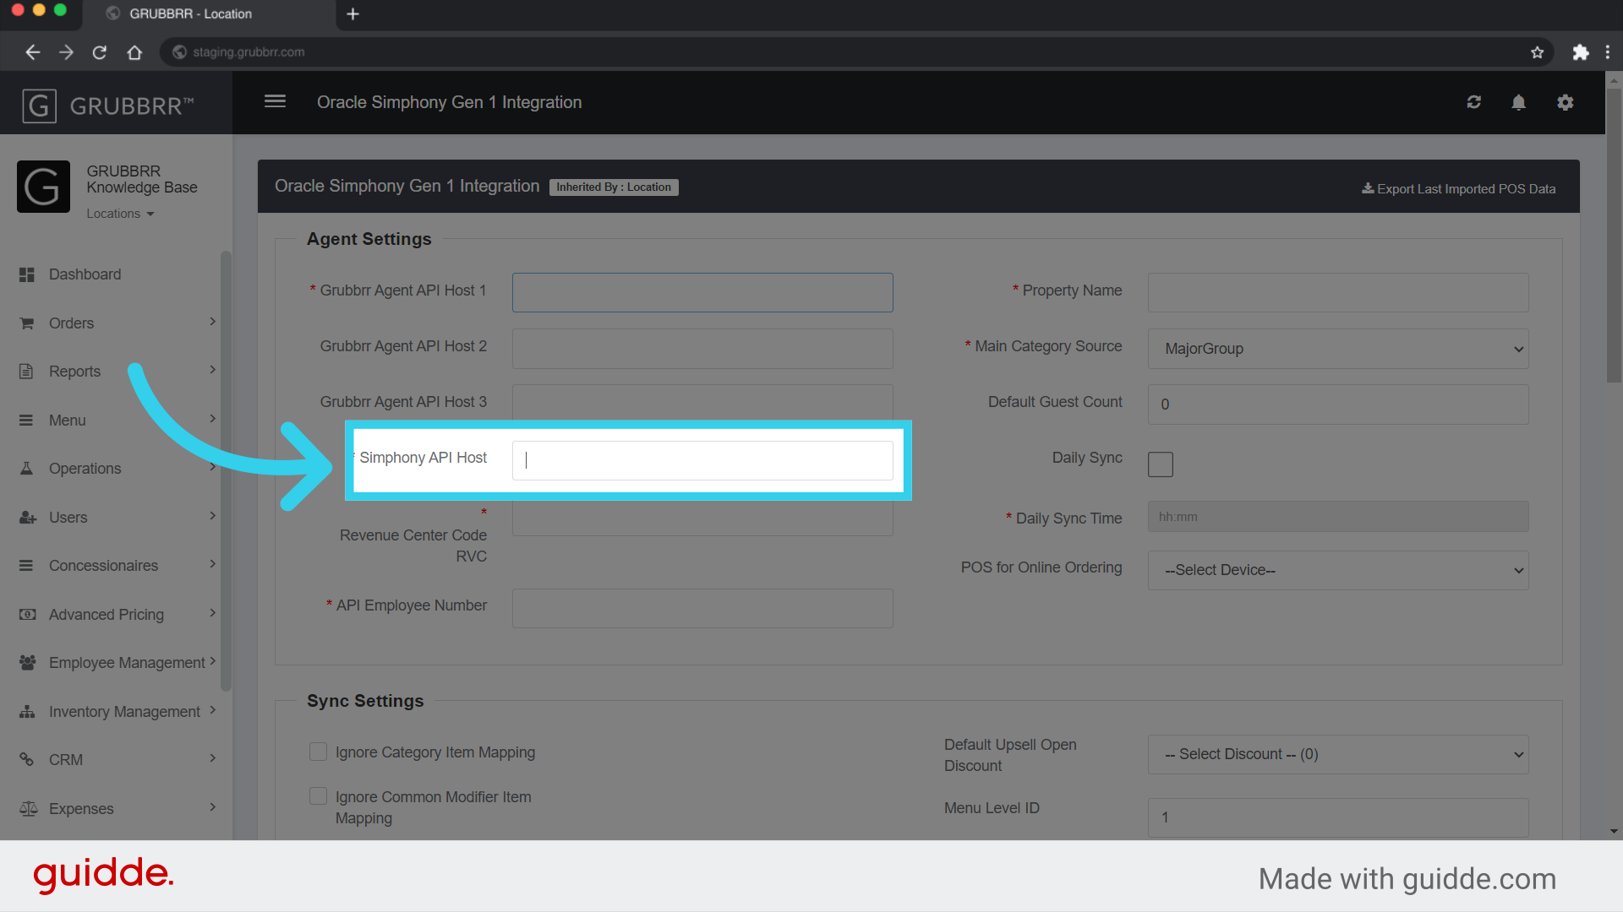Click the browser back arrow
This screenshot has width=1623, height=912.
[x=32, y=52]
